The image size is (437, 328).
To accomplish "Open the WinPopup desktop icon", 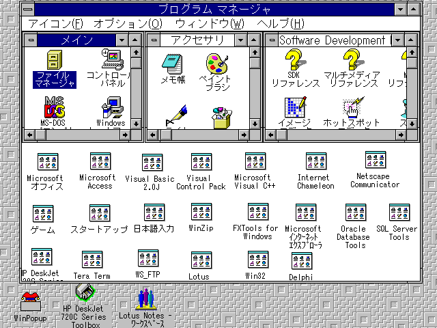I will pos(29,299).
